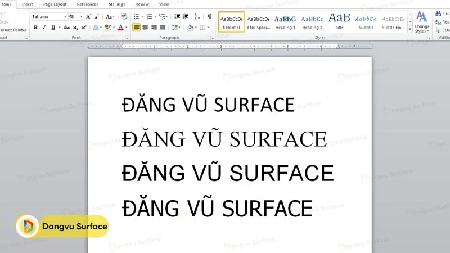
Task: Click the bullets list icon
Action: pos(137,17)
